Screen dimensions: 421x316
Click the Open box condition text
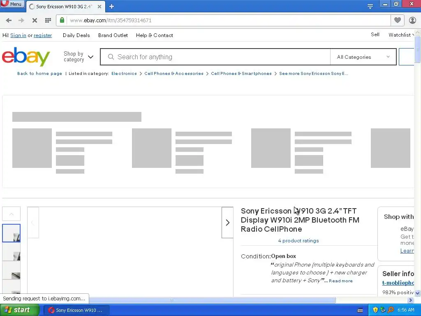[284, 256]
